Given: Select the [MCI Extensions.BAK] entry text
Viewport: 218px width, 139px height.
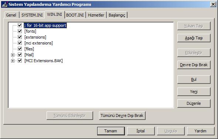Looking at the screenshot, I should (44, 61).
